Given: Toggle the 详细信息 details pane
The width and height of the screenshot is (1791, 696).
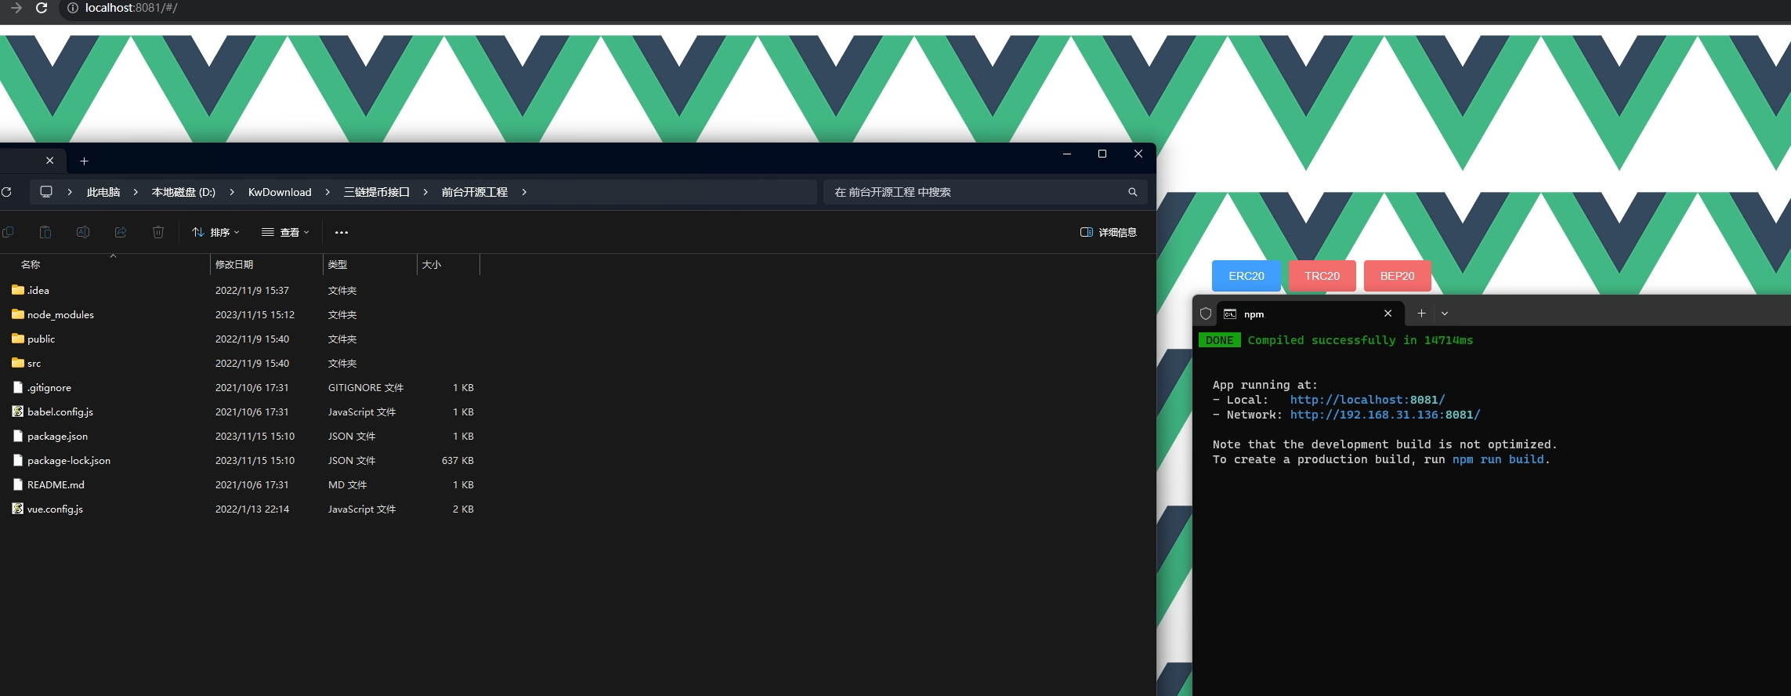Looking at the screenshot, I should click(x=1109, y=232).
